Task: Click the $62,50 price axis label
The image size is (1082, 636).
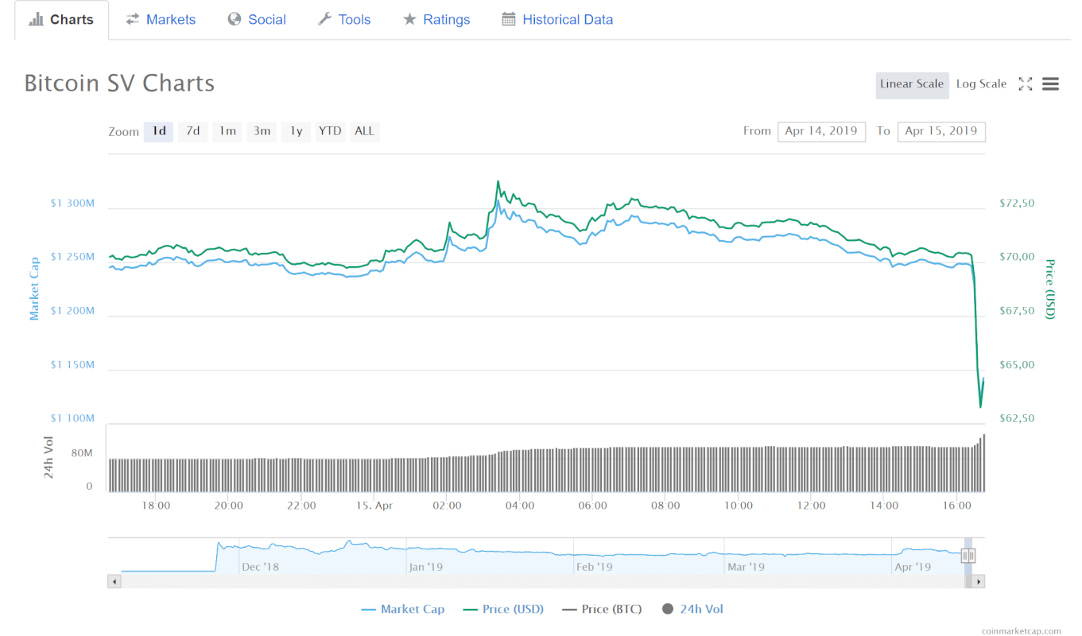Action: 1017,418
